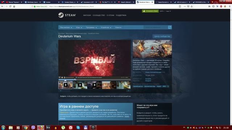Click the red ad blocker extension icon
Viewport: 232px width, 130px height.
point(221,6)
